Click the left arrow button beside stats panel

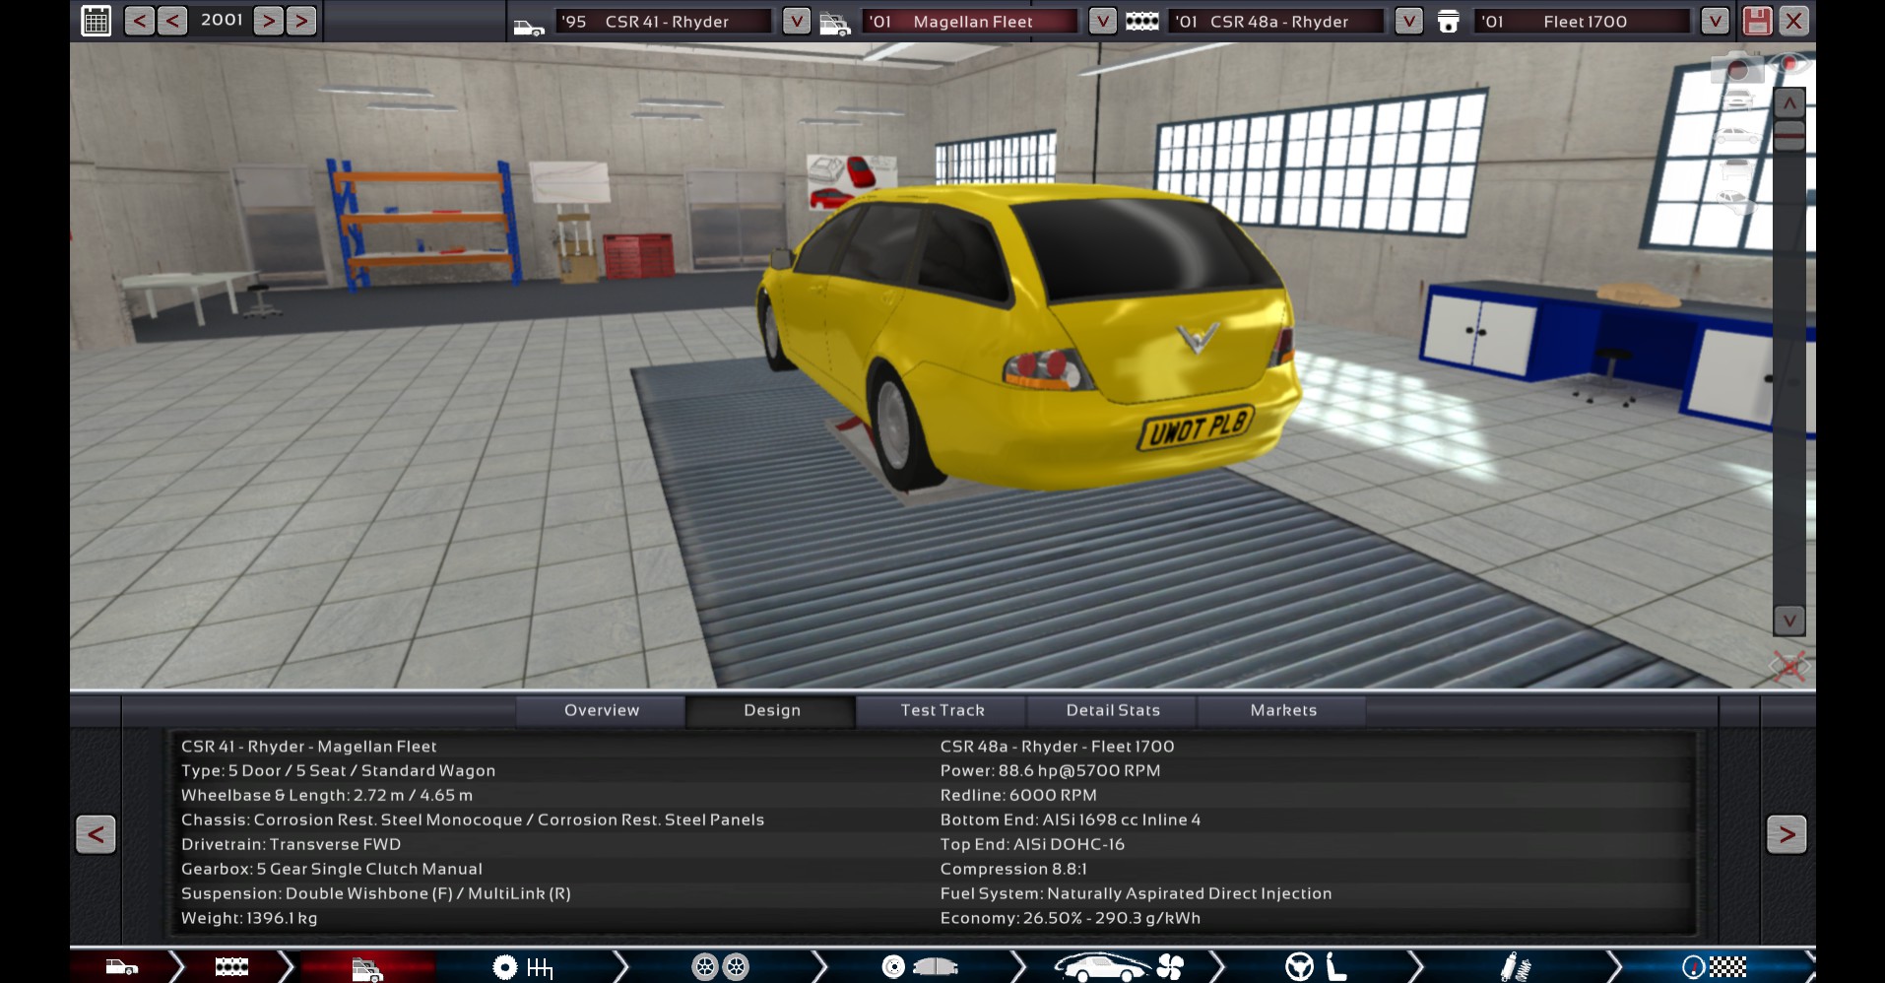(x=96, y=834)
